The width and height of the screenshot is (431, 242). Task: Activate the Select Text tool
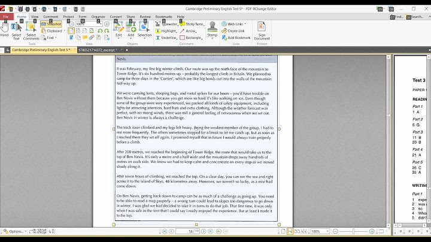[16, 31]
